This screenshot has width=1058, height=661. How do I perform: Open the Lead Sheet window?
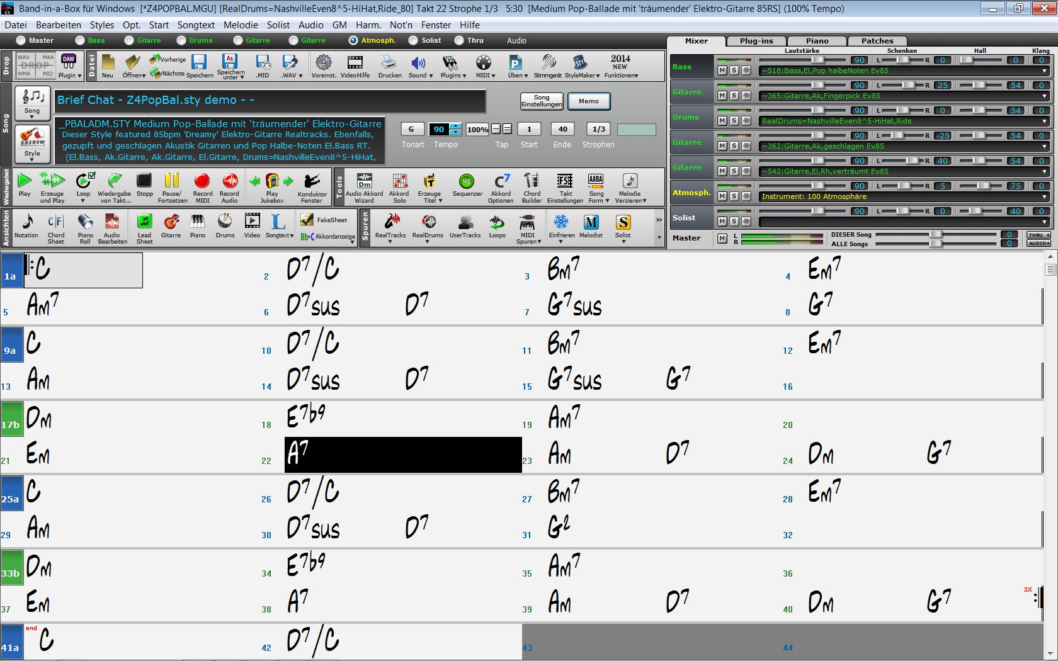point(144,228)
